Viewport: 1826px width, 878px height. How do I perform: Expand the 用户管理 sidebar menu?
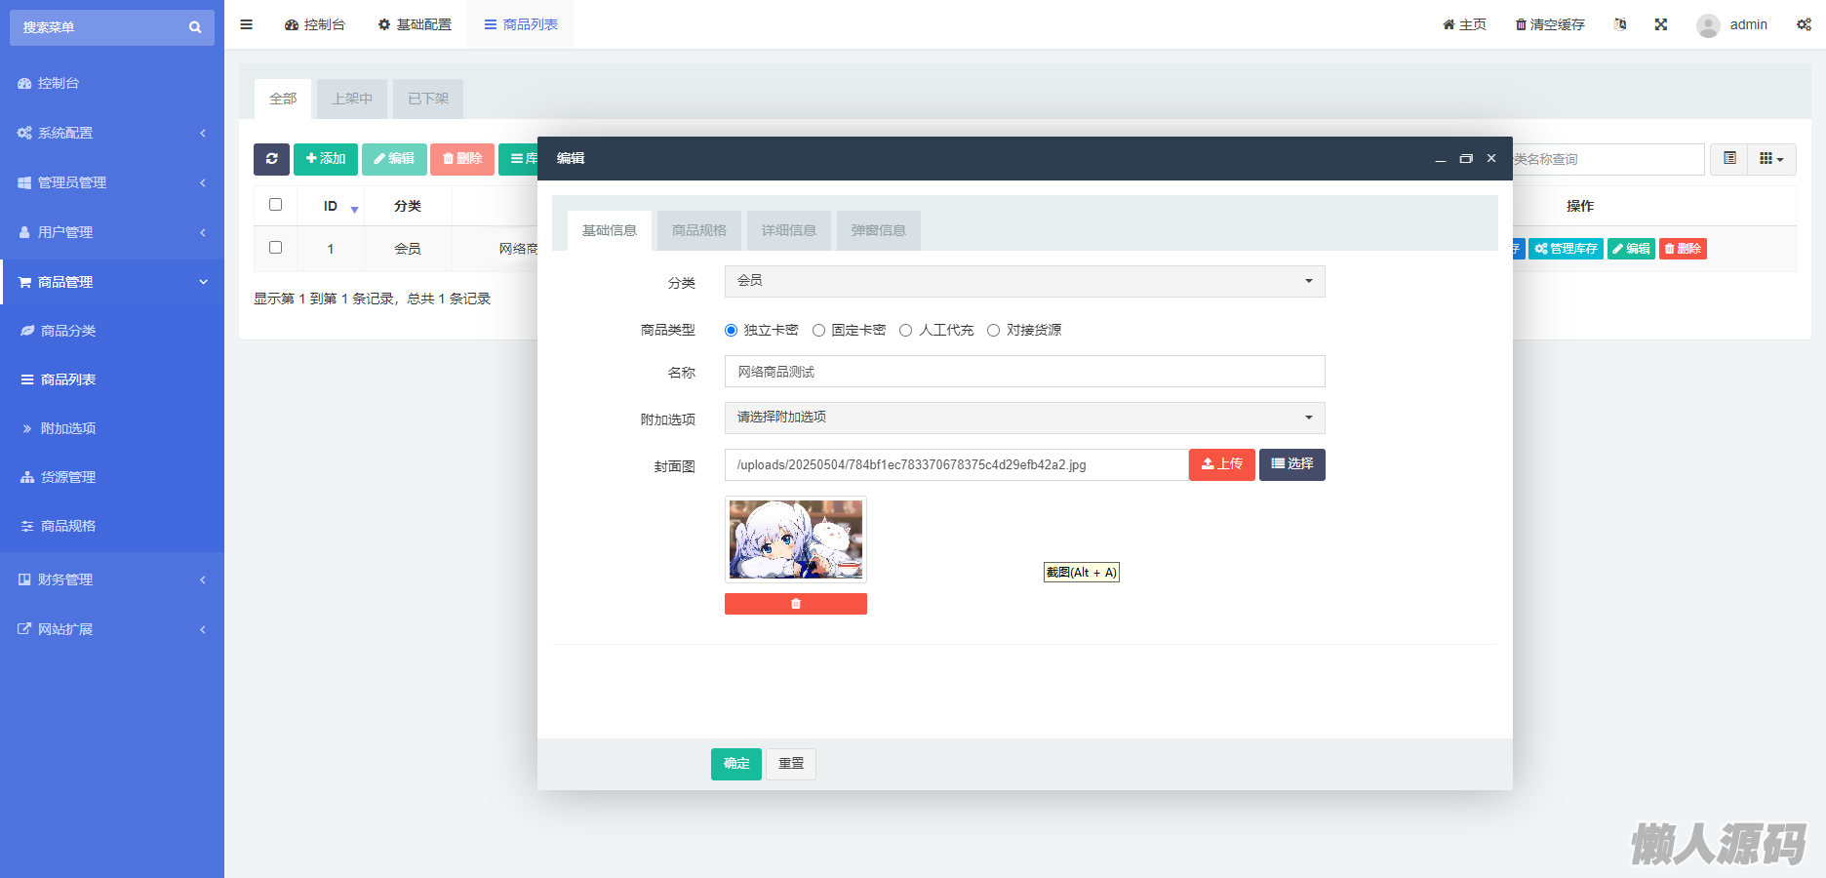112,232
